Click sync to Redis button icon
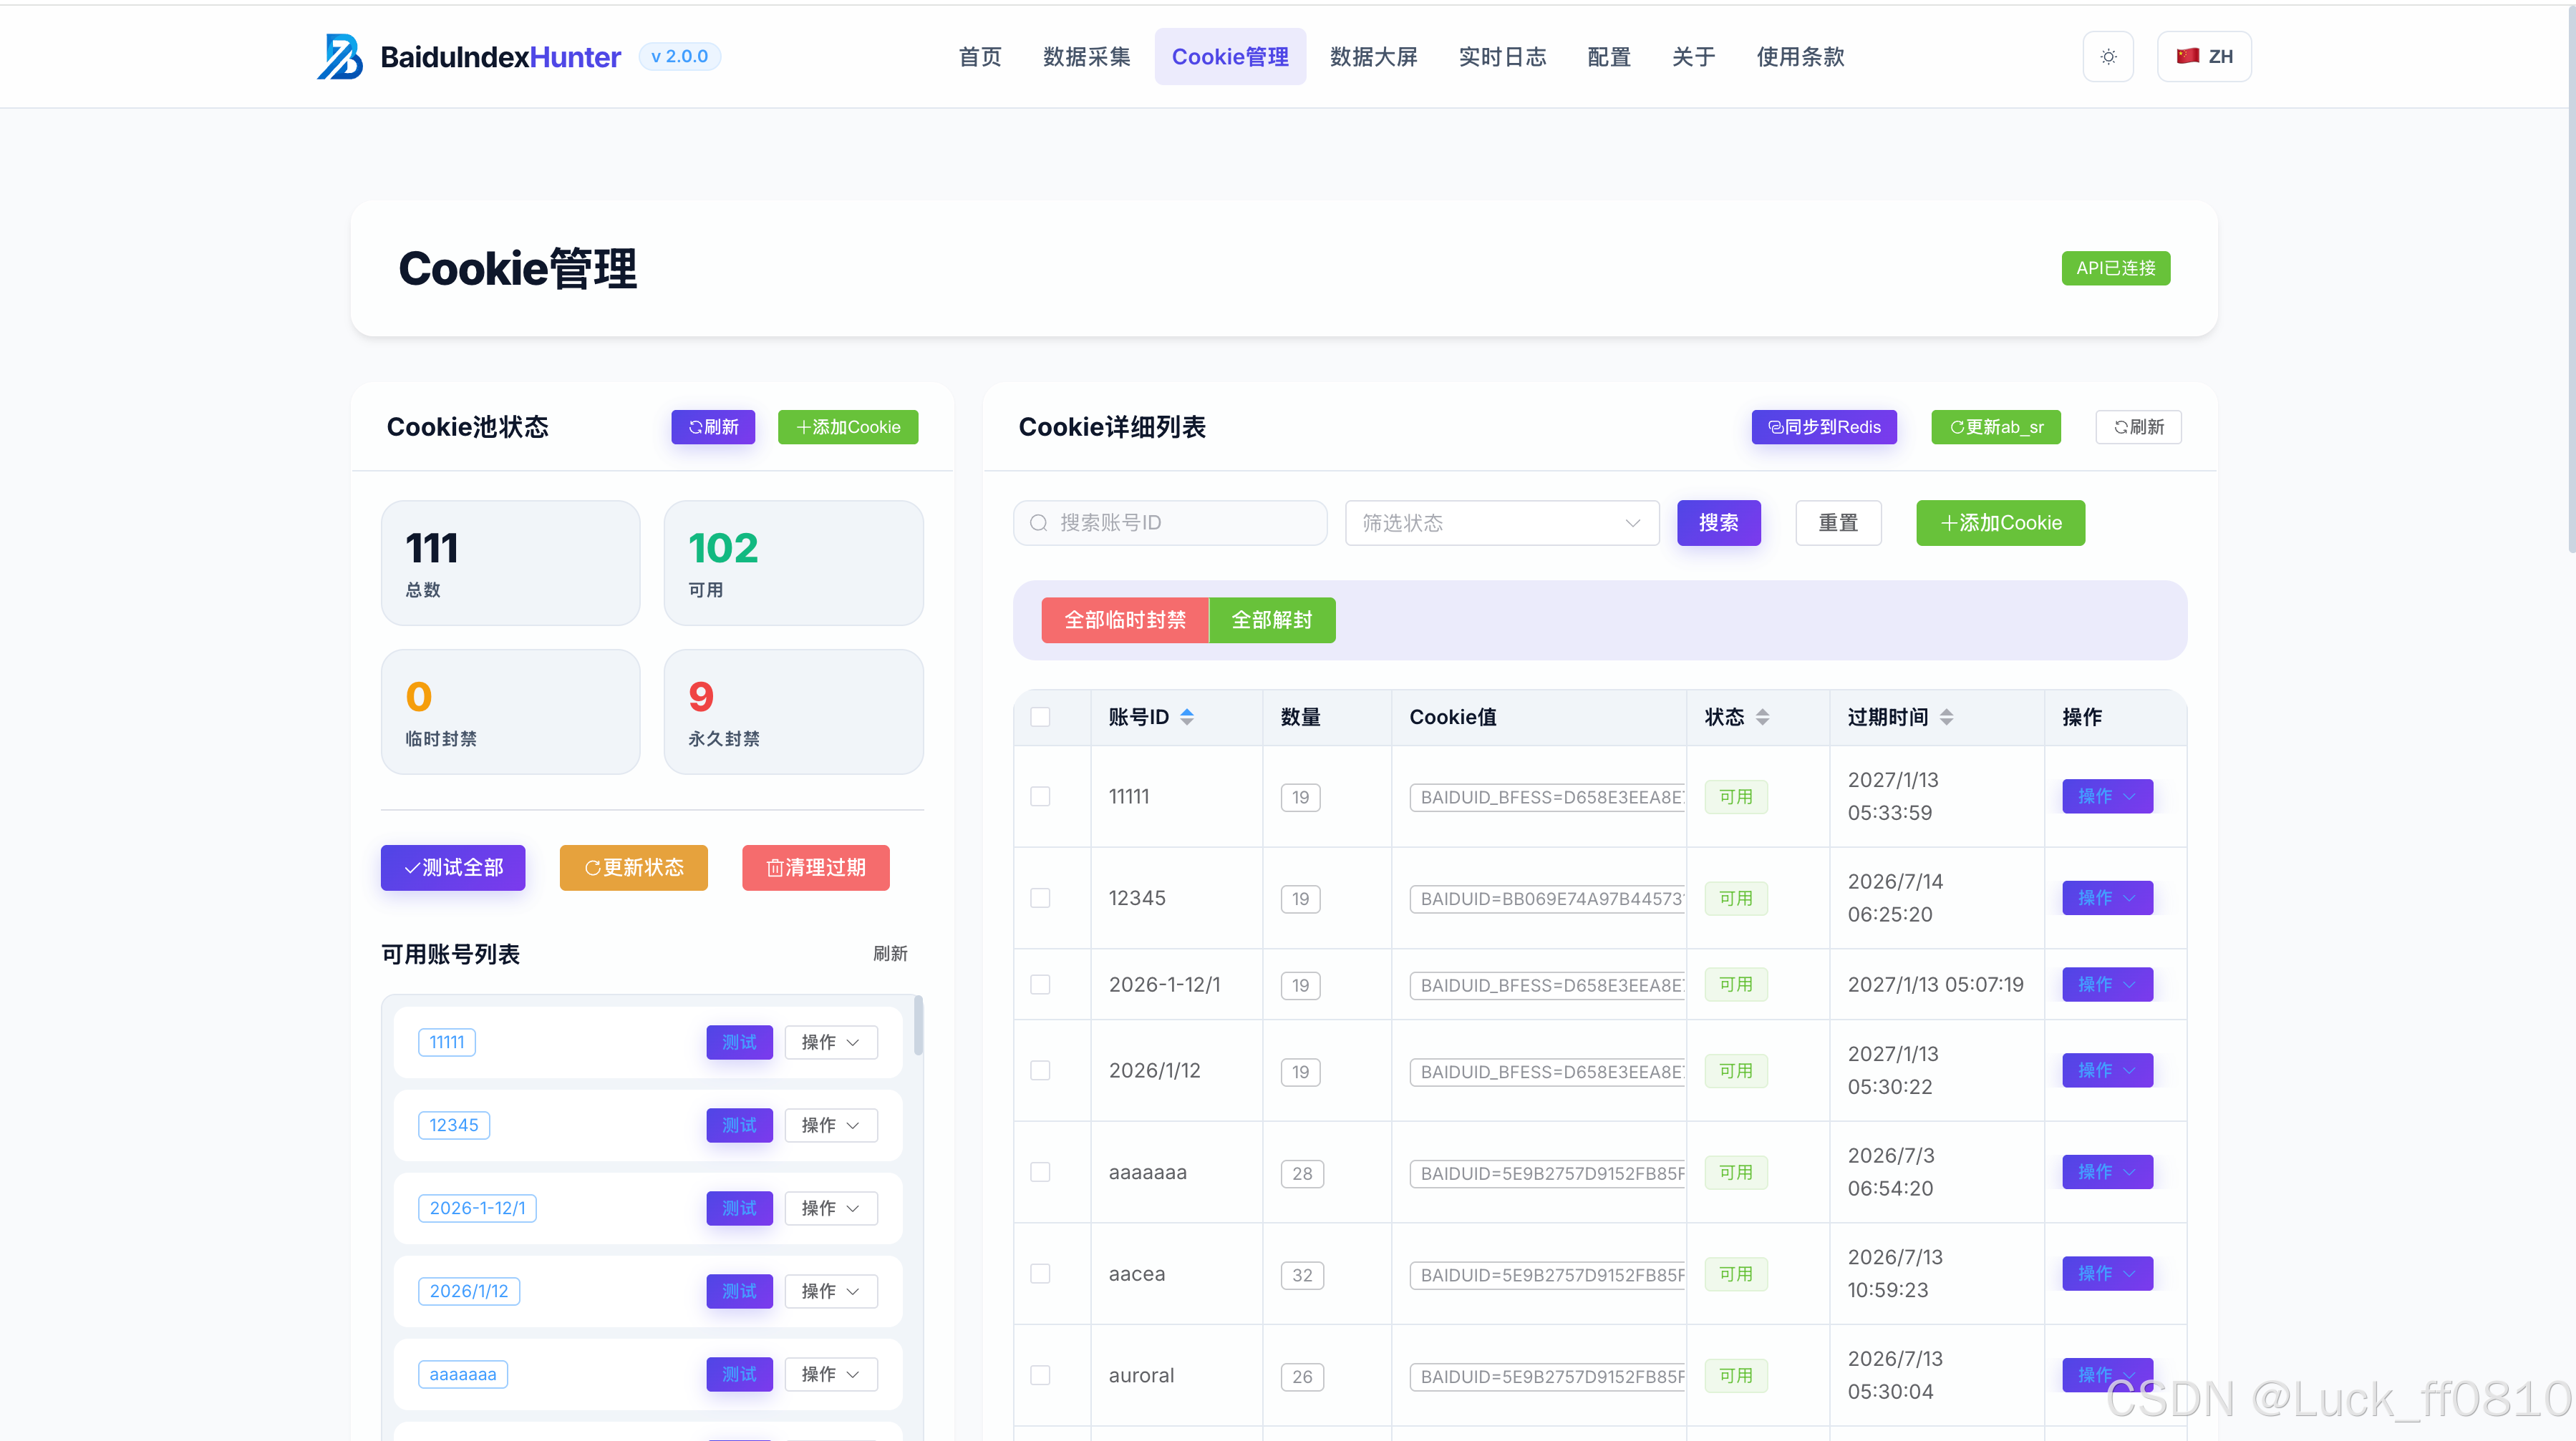 pyautogui.click(x=1775, y=426)
